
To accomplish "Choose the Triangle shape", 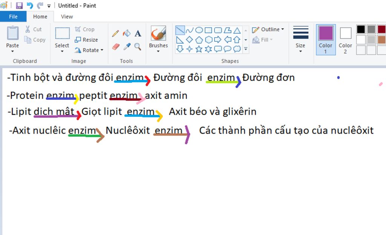I will (237, 30).
